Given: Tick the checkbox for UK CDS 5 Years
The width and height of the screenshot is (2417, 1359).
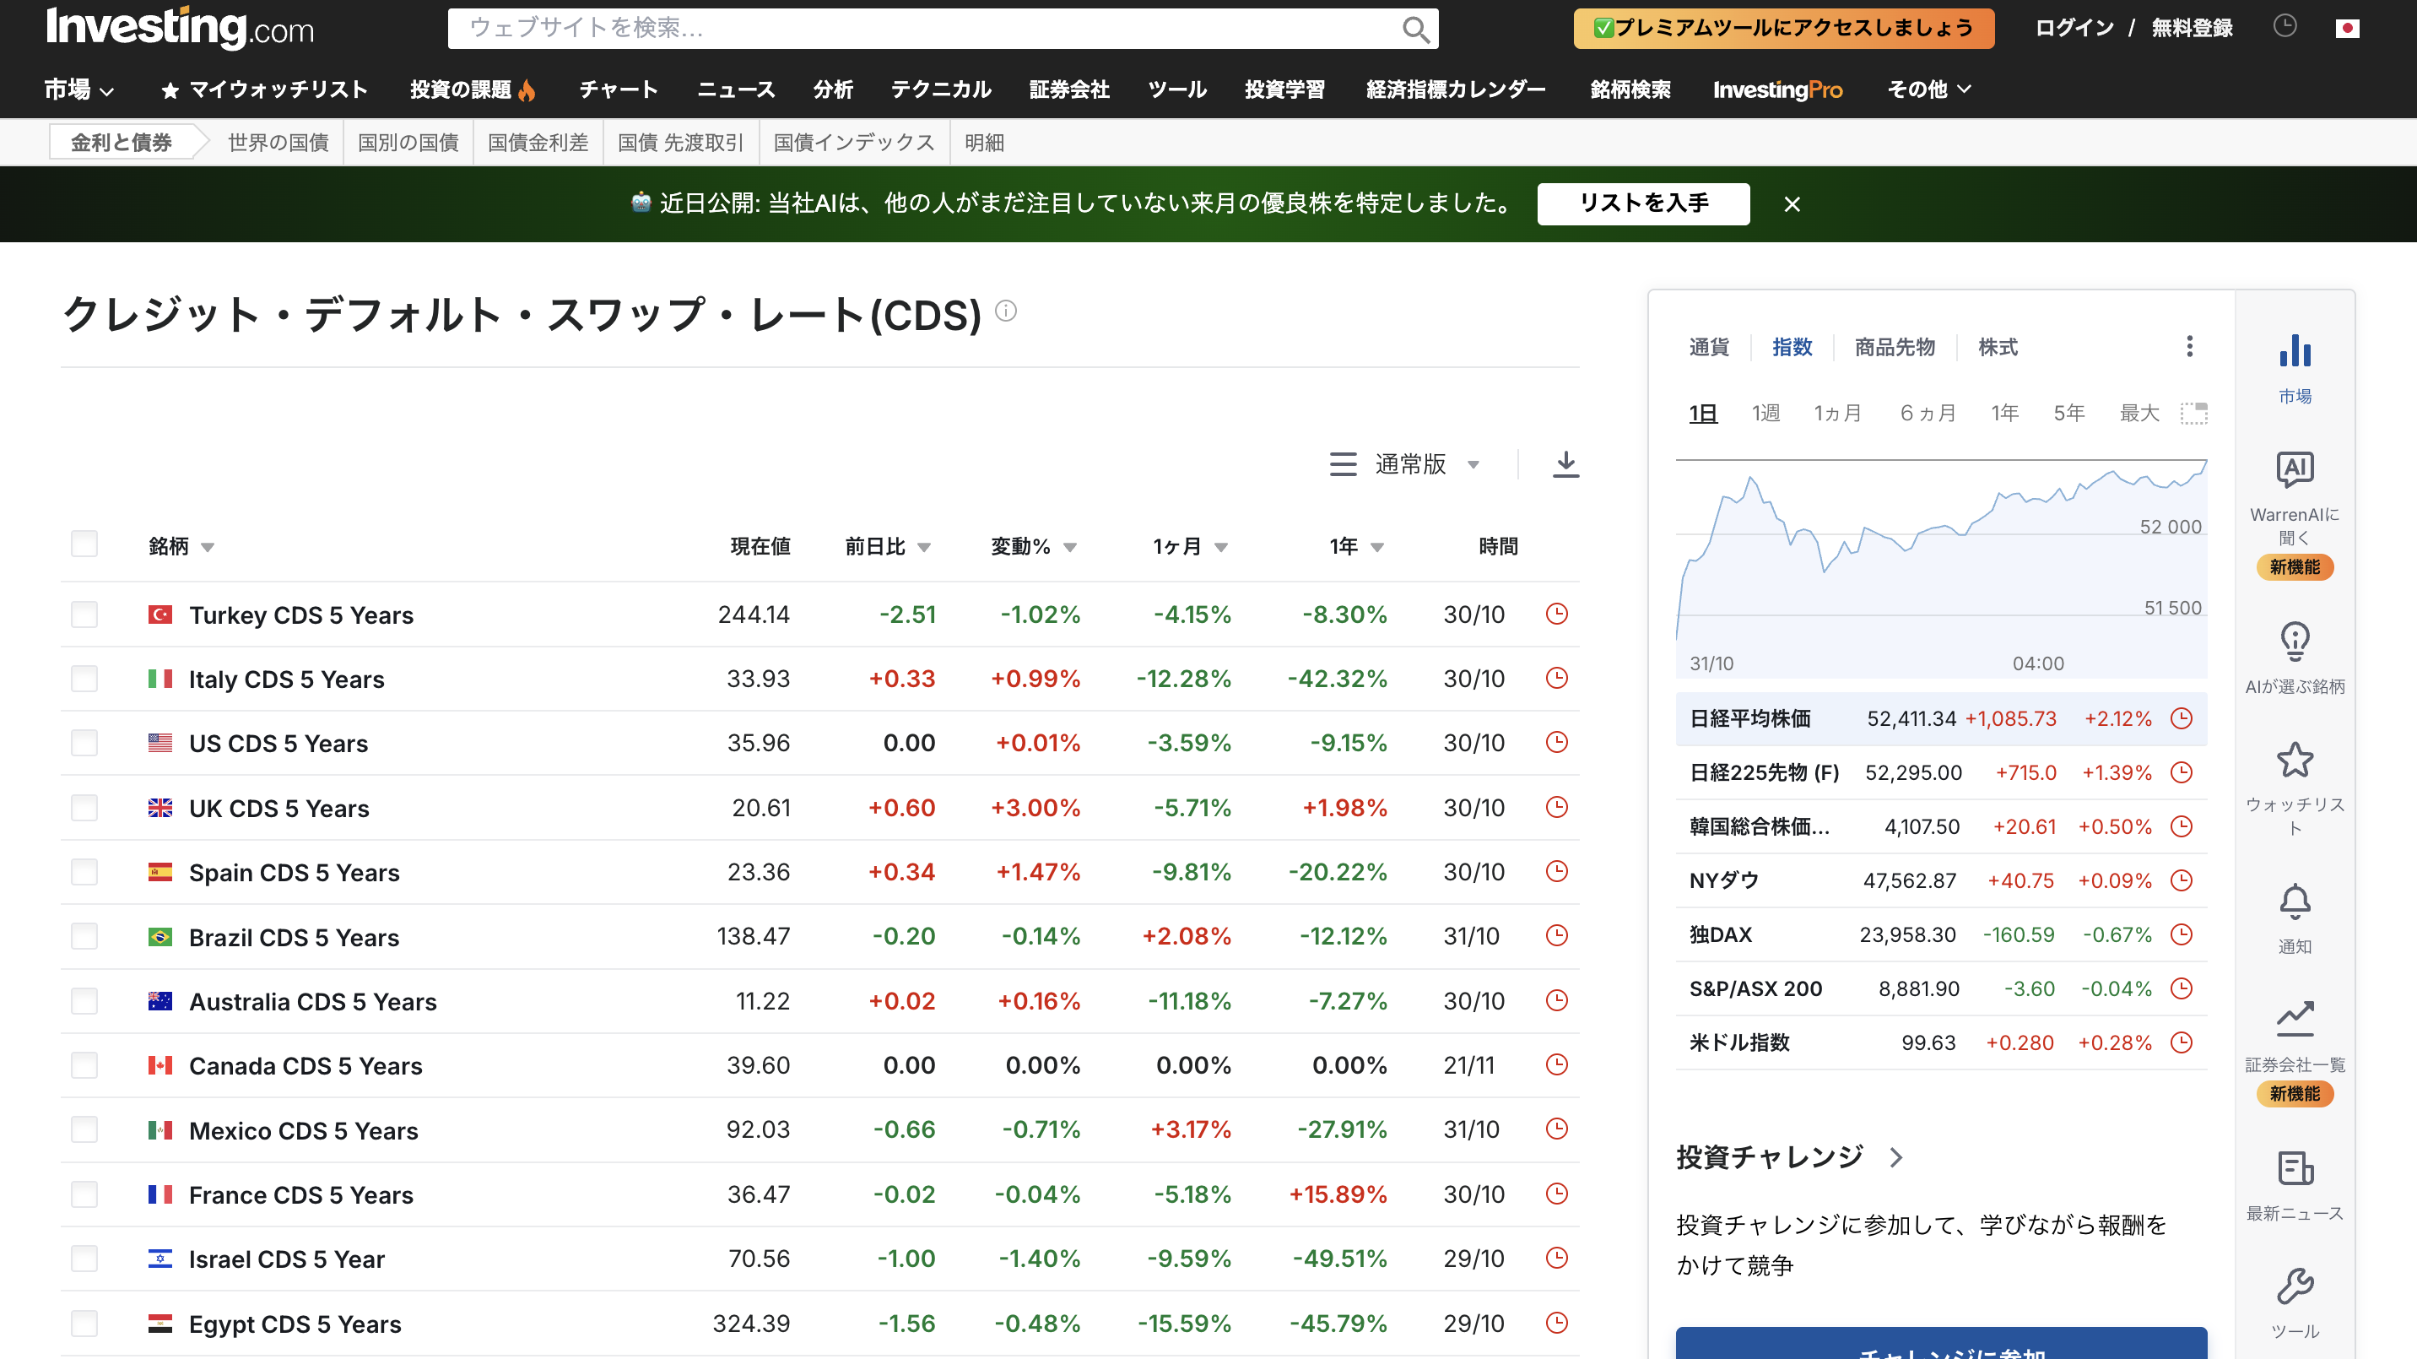Looking at the screenshot, I should pos(84,808).
